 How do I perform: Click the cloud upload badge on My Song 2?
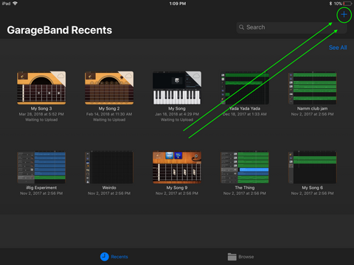(x=128, y=76)
